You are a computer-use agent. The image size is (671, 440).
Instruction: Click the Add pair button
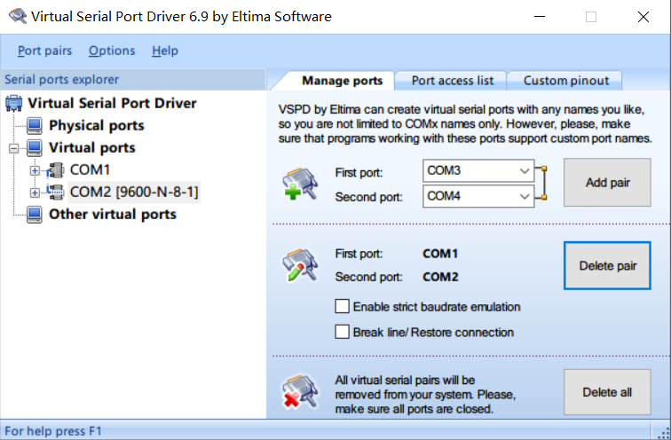coord(607,183)
